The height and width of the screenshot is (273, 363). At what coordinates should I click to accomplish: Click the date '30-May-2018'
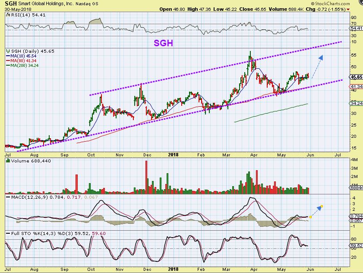coord(18,10)
